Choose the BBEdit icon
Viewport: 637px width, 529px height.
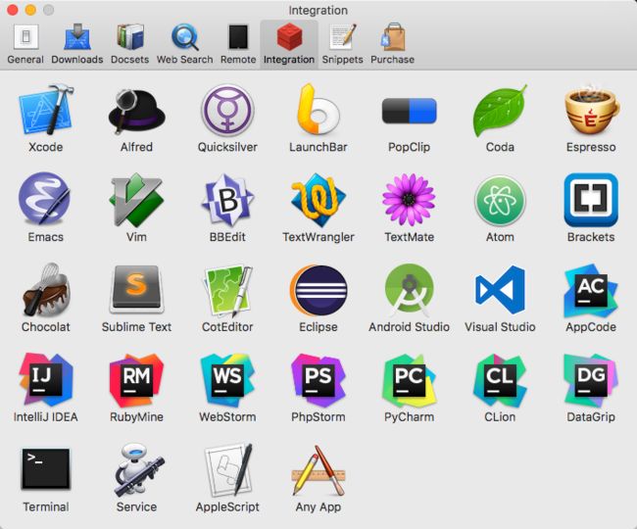[227, 199]
